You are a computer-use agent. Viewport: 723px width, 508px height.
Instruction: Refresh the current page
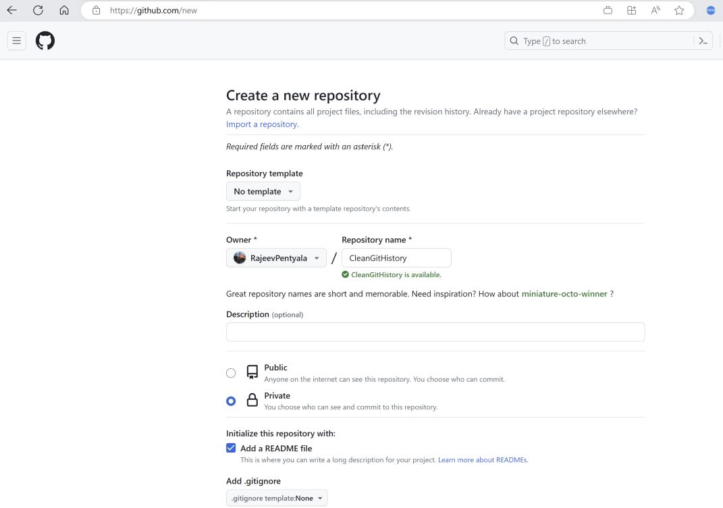[38, 10]
